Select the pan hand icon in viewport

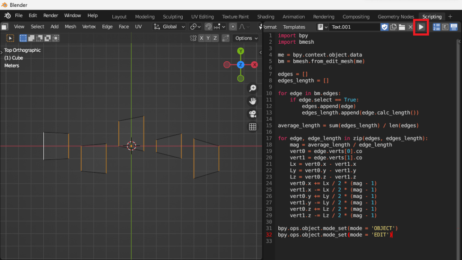[253, 101]
